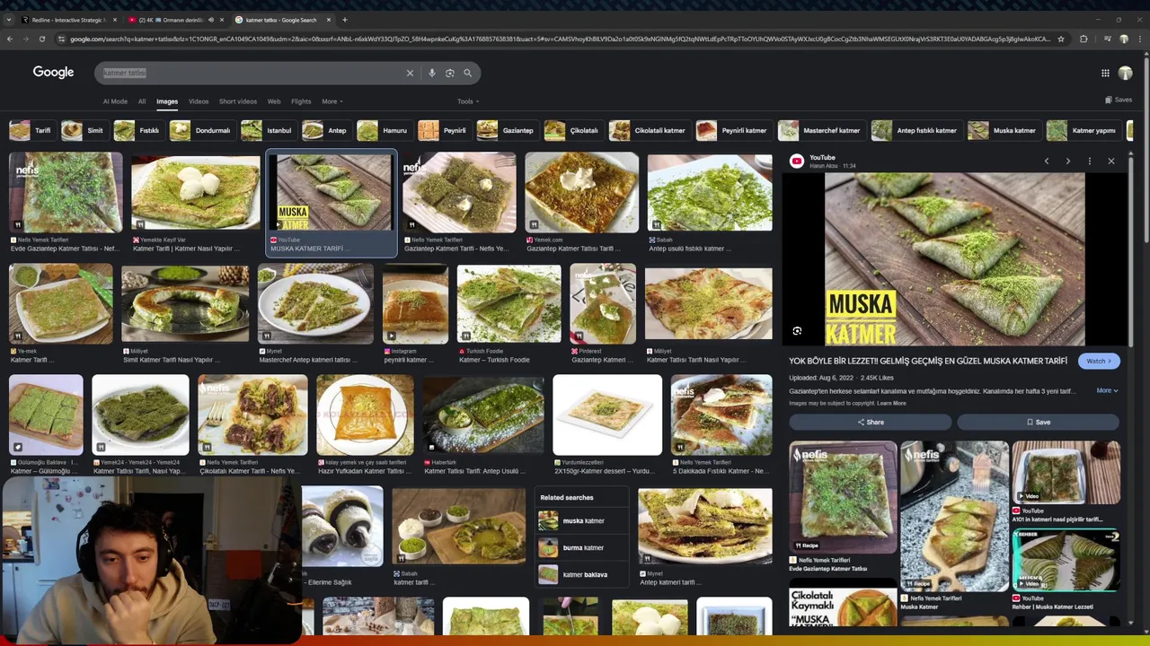Viewport: 1150px width, 646px height.
Task: Switch to Short videos tab
Action: pos(238,101)
